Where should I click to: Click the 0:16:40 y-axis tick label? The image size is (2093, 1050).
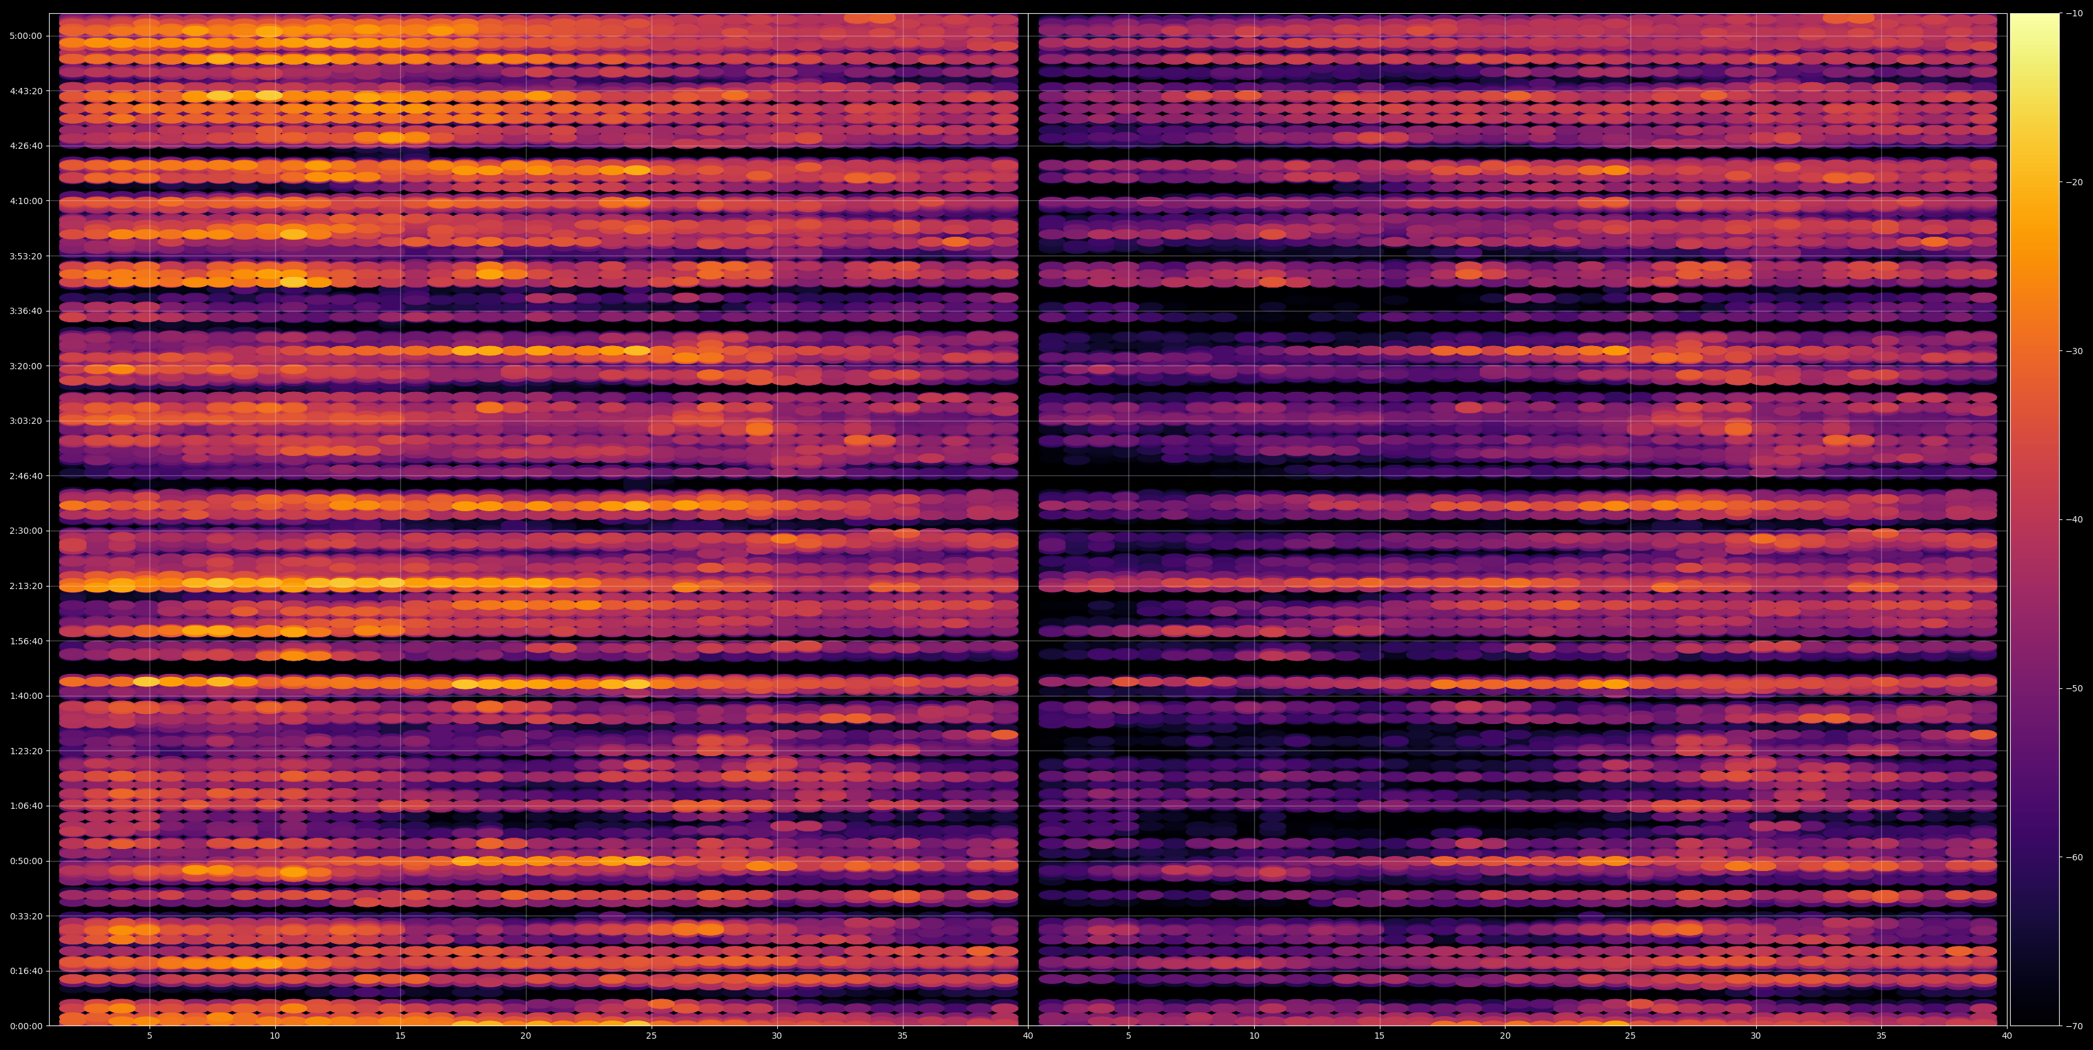click(25, 970)
